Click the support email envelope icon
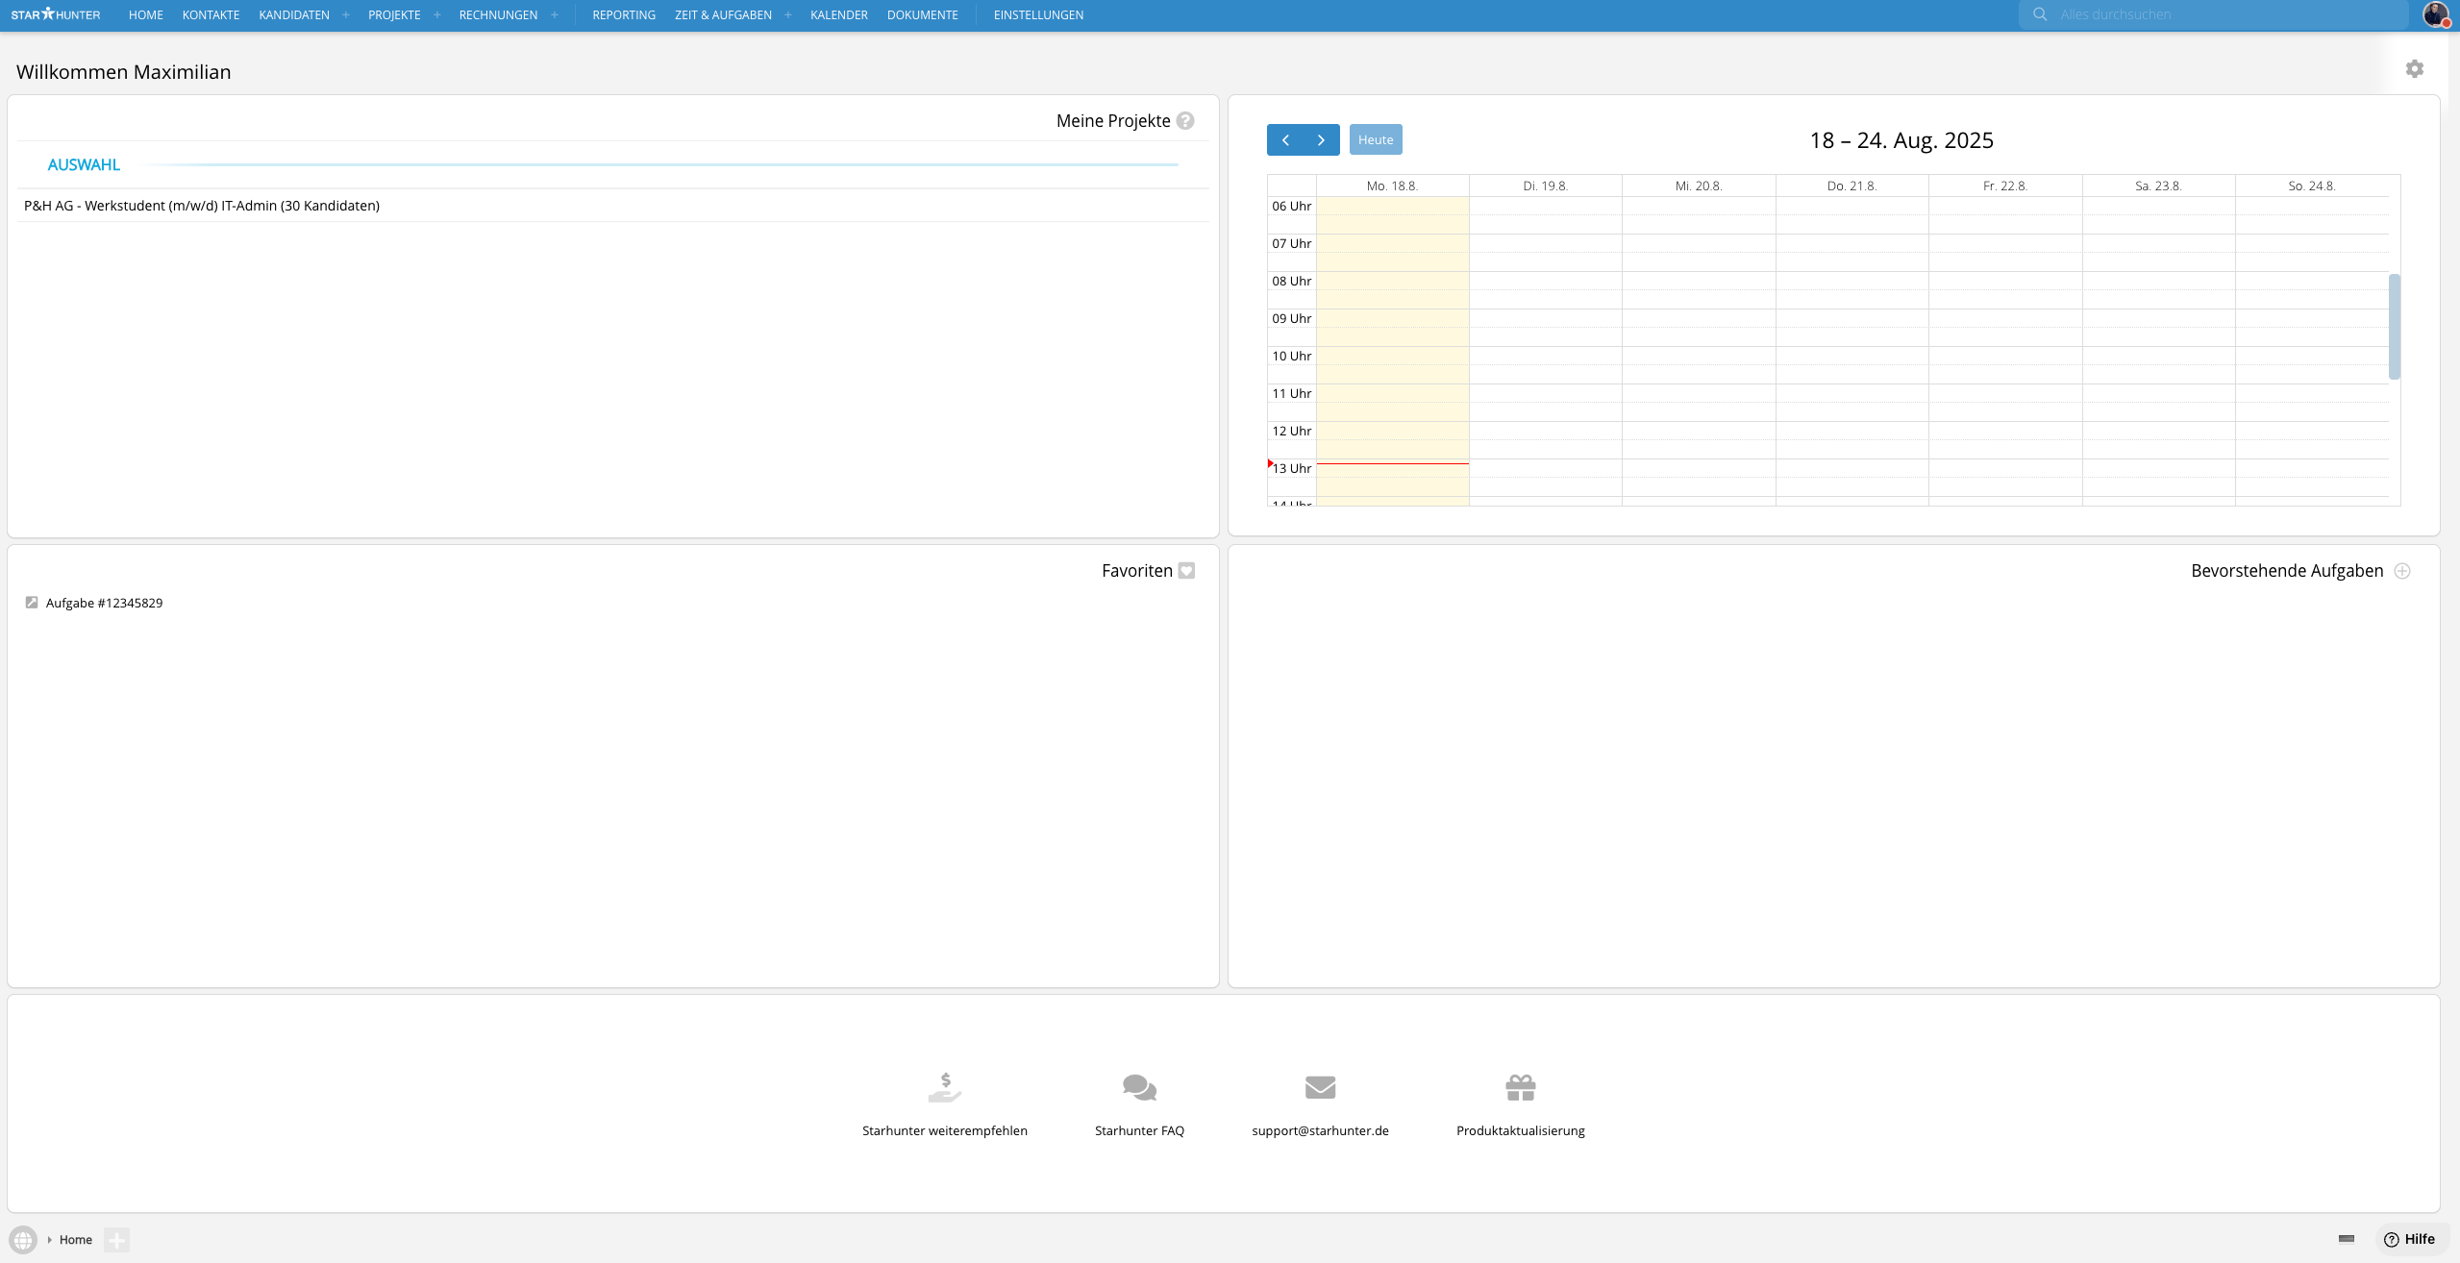 pos(1320,1087)
